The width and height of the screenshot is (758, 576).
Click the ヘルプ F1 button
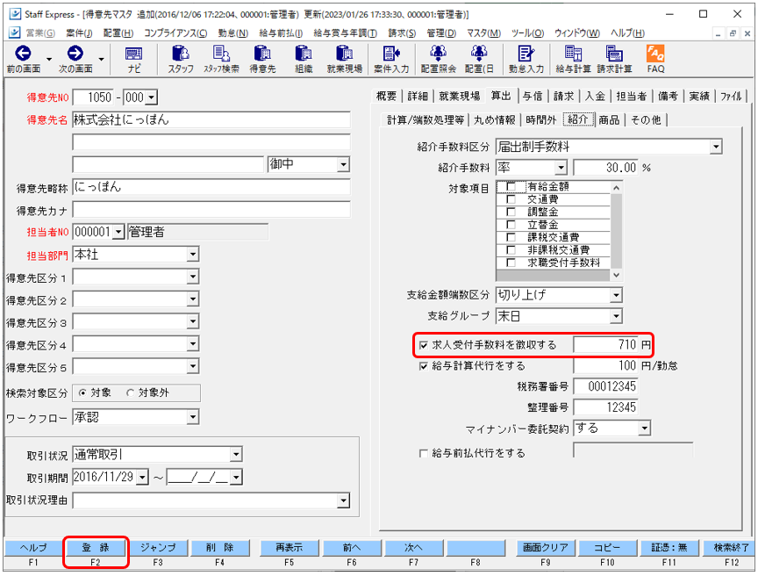pyautogui.click(x=32, y=548)
